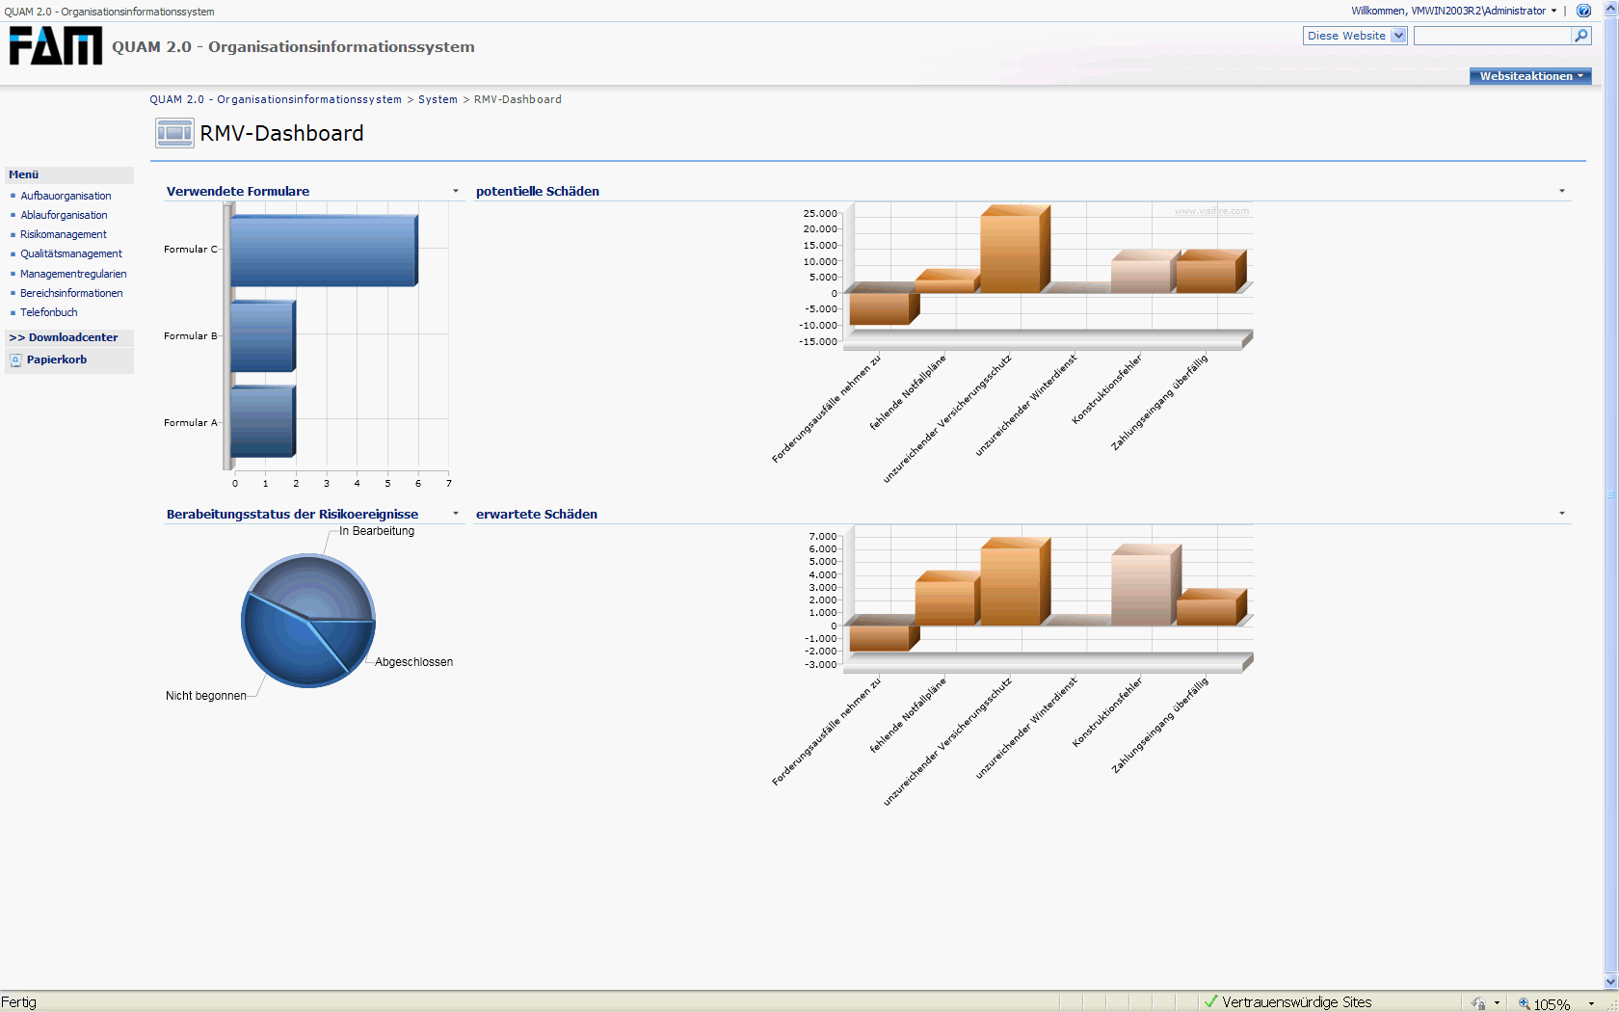This screenshot has width=1619, height=1012.
Task: Open the erwartete Schäden web part menu arrow
Action: [1562, 514]
